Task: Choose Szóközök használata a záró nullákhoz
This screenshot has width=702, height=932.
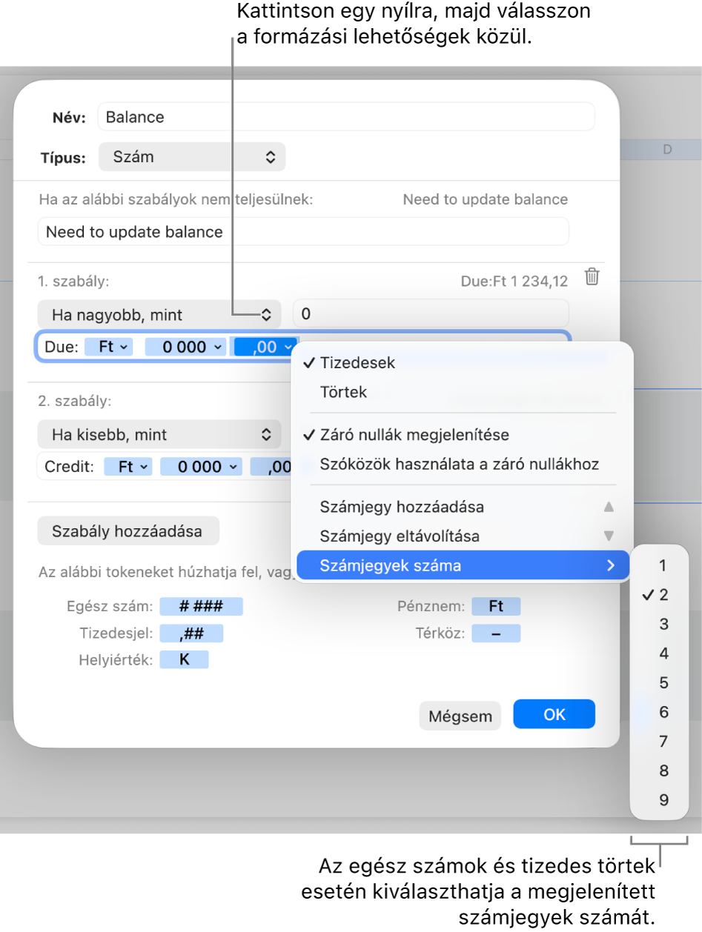Action: 463,465
